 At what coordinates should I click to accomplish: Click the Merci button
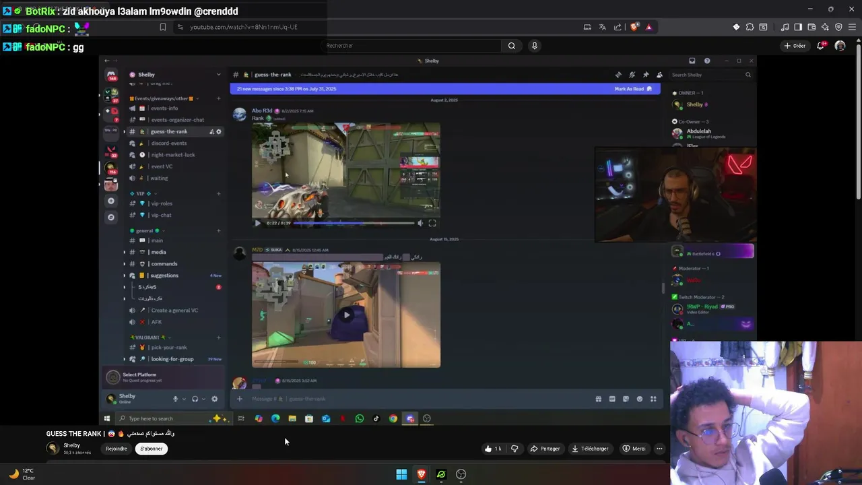coord(634,449)
